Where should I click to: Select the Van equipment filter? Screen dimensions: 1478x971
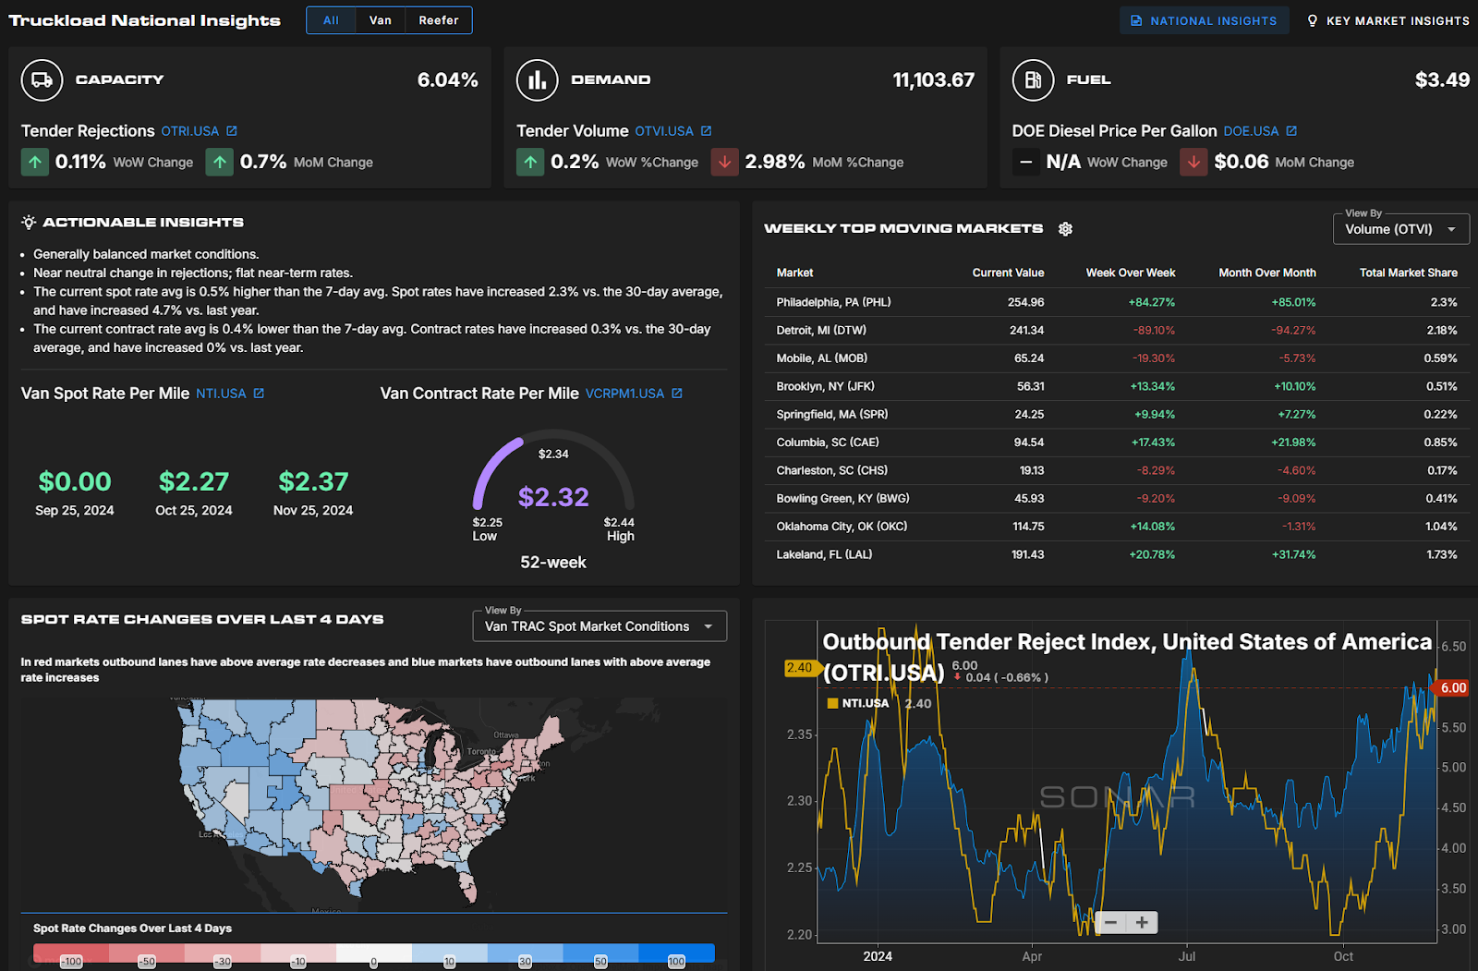381,20
